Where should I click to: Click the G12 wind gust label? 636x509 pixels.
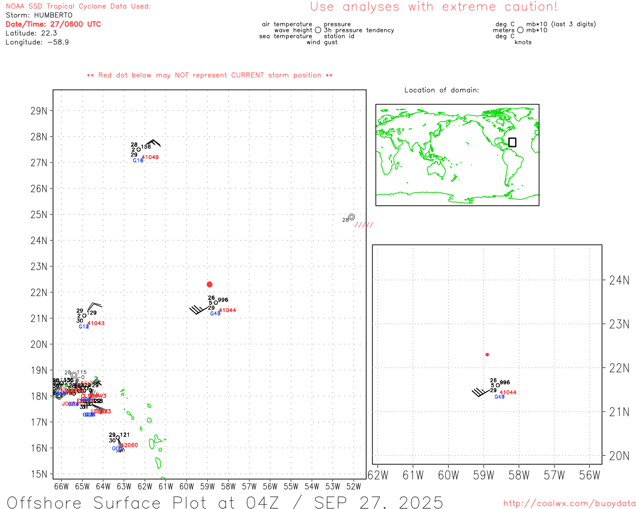click(x=83, y=327)
